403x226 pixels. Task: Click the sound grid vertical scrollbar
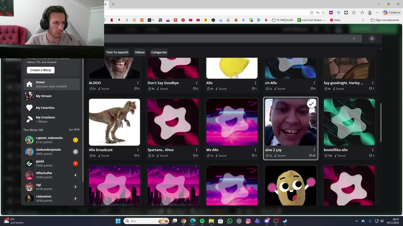coord(381,122)
